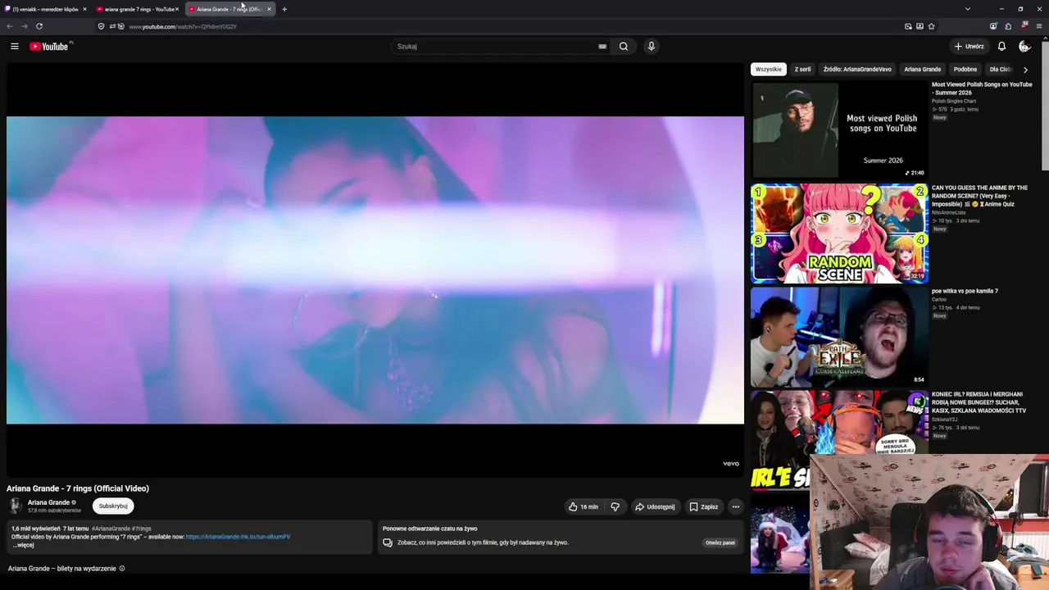Click the NitoAnimeLists channel name
The width and height of the screenshot is (1049, 590).
949,212
